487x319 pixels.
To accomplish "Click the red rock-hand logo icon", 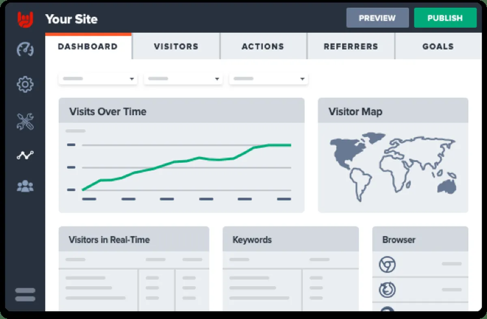I will coord(25,19).
